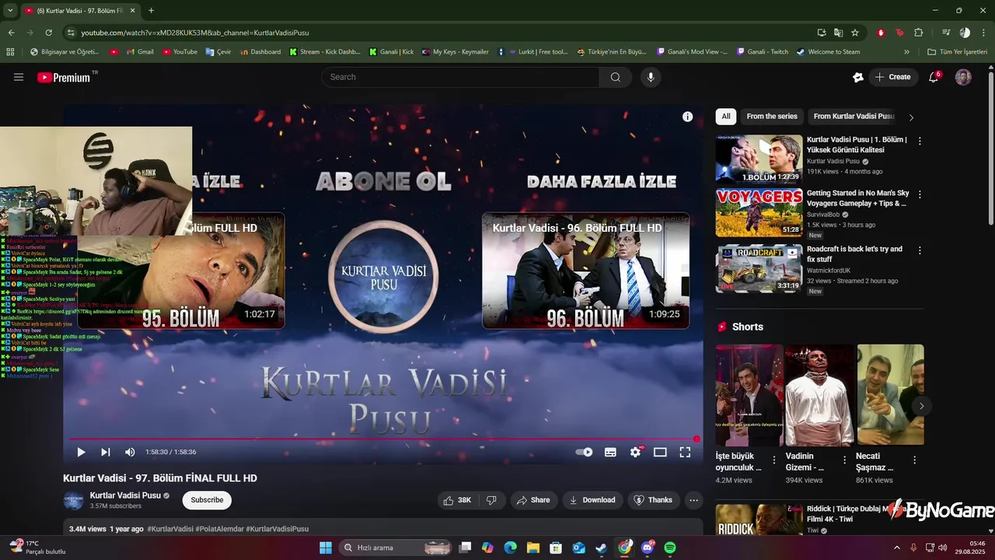Open the YouTube notifications bell
Image resolution: width=995 pixels, height=560 pixels.
coord(934,77)
